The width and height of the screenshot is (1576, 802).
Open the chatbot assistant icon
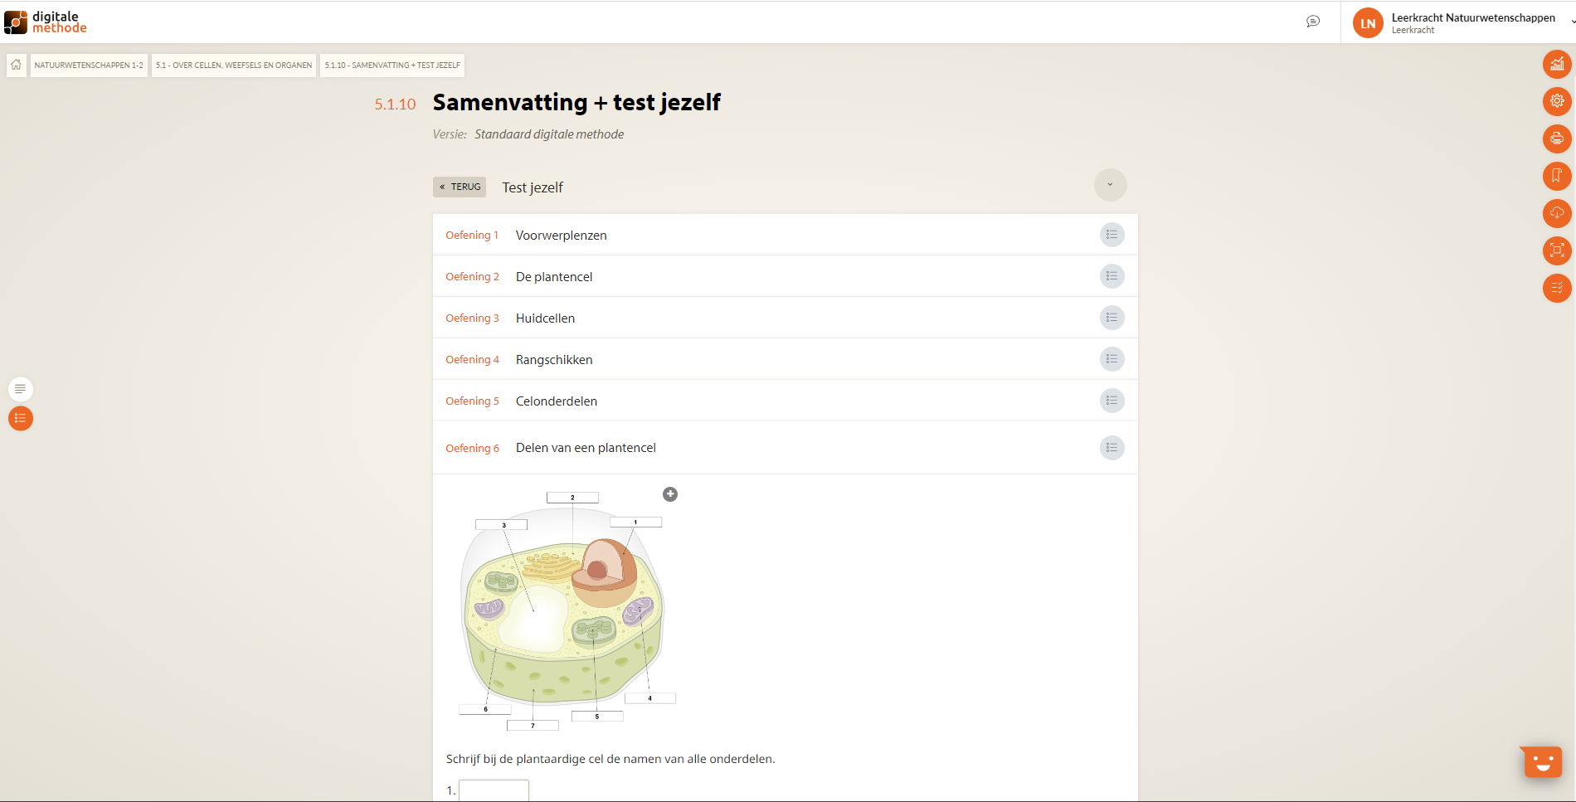point(1542,761)
